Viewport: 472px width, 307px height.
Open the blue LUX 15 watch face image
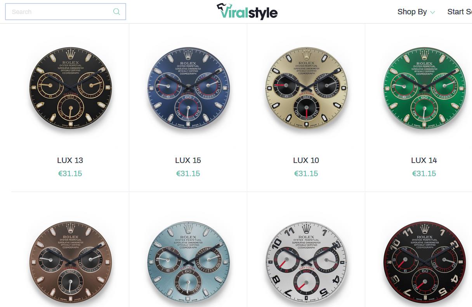188,88
